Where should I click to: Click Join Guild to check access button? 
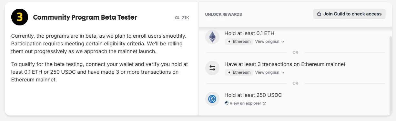coord(349,14)
